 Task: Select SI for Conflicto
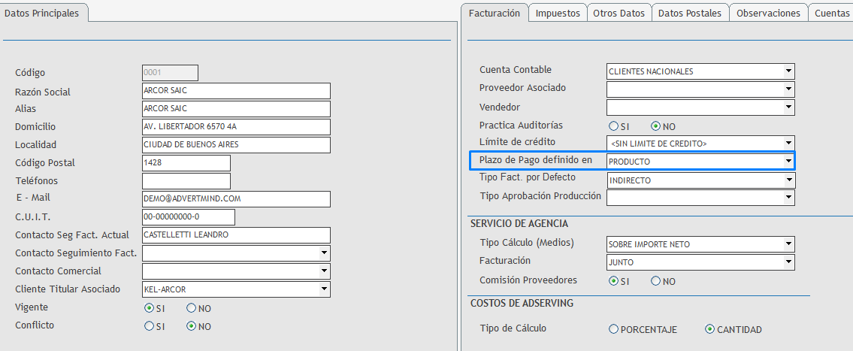(x=149, y=326)
